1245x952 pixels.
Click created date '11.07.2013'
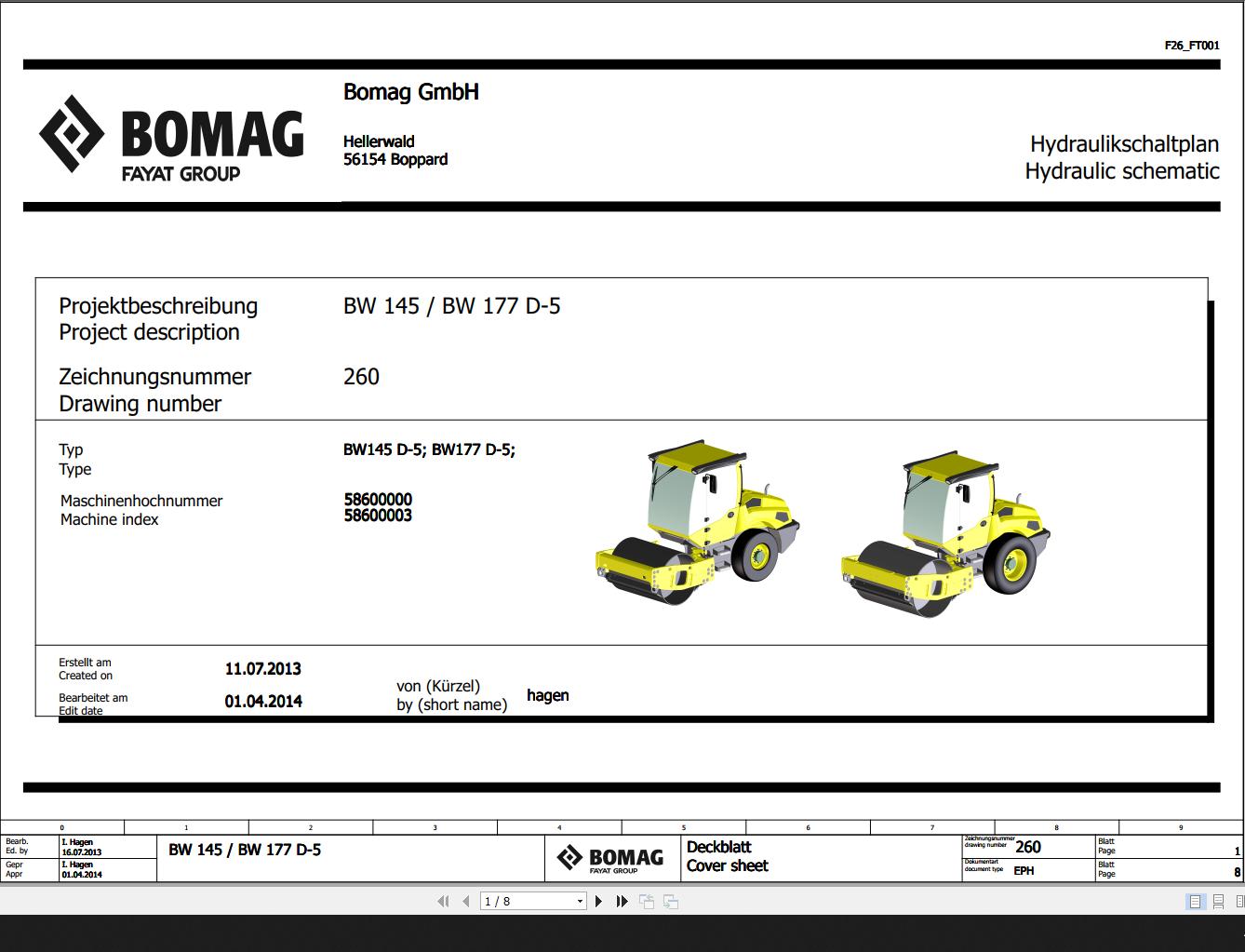coord(263,669)
